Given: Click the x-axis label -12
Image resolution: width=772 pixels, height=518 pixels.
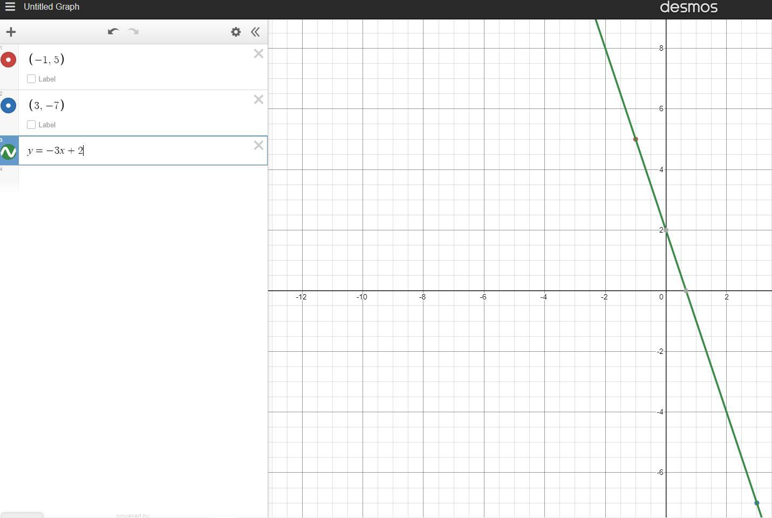Looking at the screenshot, I should click(301, 297).
